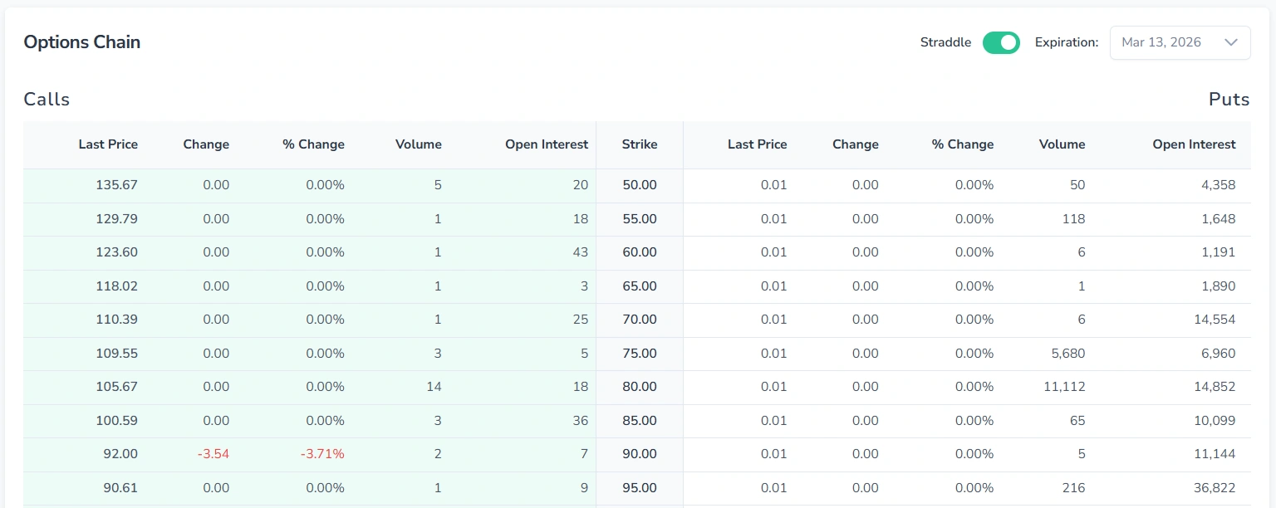This screenshot has height=508, width=1276.
Task: Click the 90.00 strike row
Action: (640, 454)
